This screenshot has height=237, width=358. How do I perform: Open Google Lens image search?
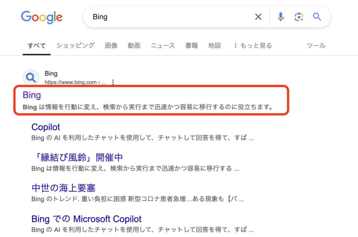coord(299,17)
